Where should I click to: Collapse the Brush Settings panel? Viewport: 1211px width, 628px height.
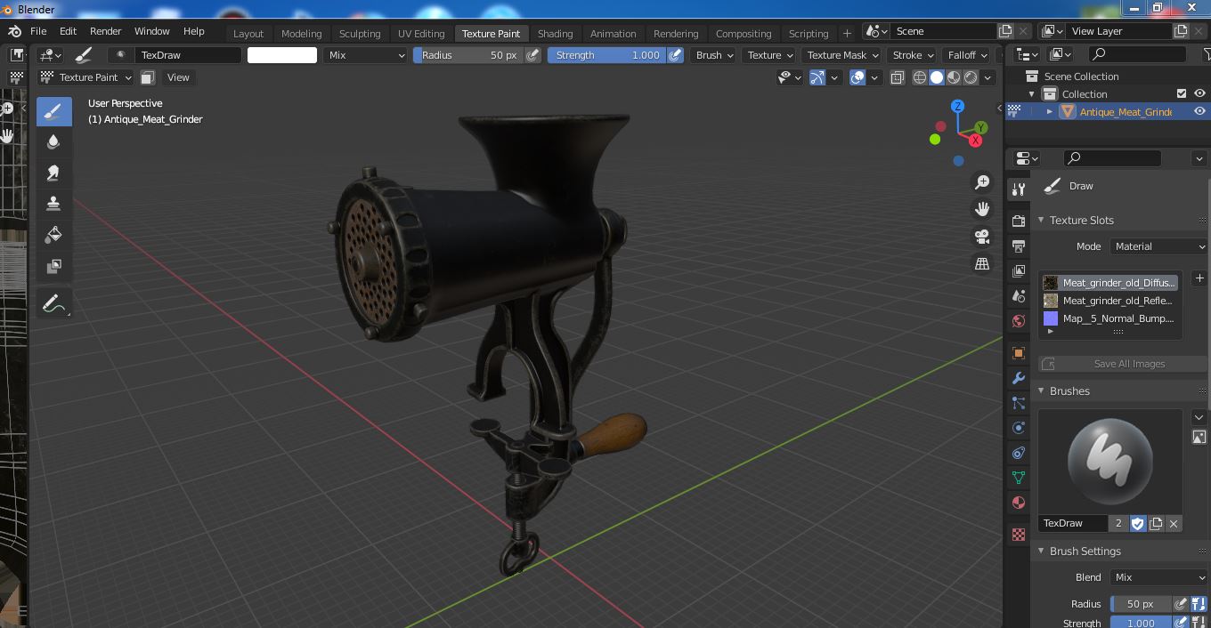pos(1042,552)
